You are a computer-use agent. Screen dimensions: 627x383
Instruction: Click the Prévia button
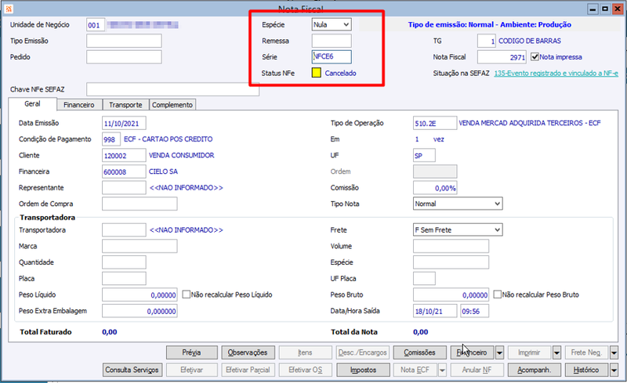(192, 352)
